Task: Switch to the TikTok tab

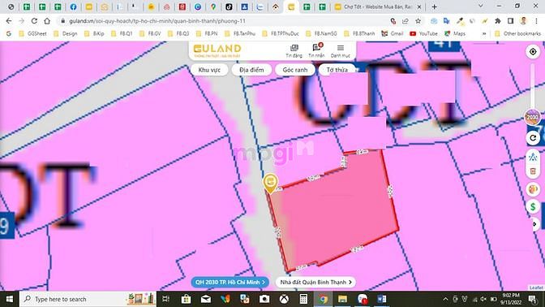Action: 229,6
